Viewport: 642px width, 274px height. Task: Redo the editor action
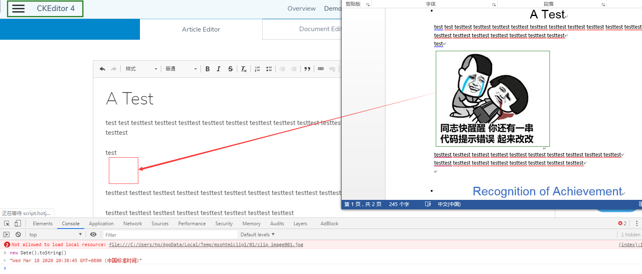[x=114, y=69]
